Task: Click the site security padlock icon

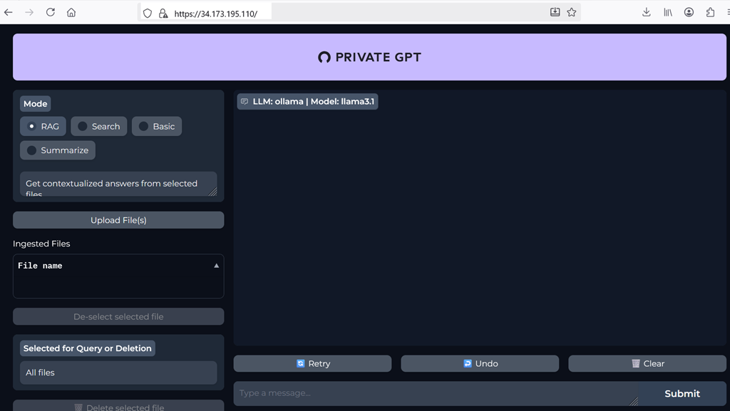Action: 163,13
